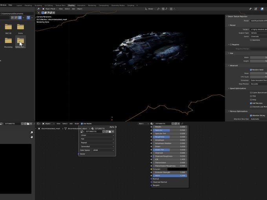
Task: Click folder open icon in Image Texture node
Action: pos(110,132)
